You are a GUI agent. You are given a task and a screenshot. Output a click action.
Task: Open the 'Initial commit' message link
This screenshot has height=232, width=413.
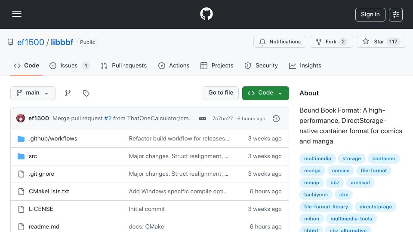[x=147, y=209]
